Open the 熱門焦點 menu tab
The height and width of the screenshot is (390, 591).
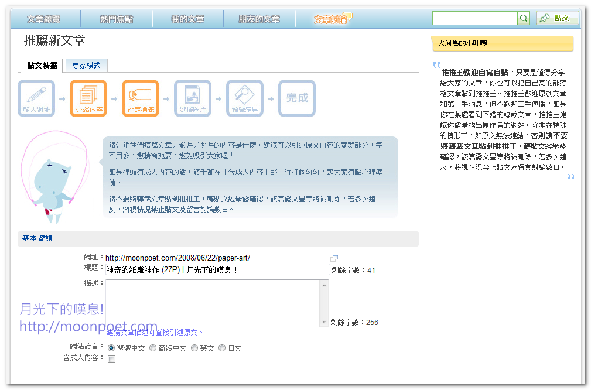pos(117,19)
